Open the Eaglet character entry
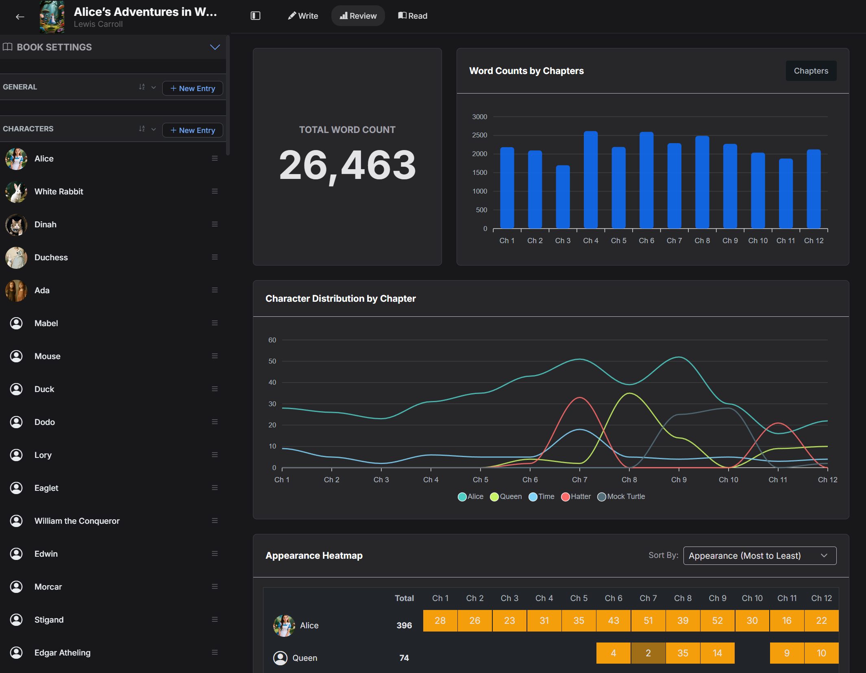The image size is (866, 673). tap(113, 488)
